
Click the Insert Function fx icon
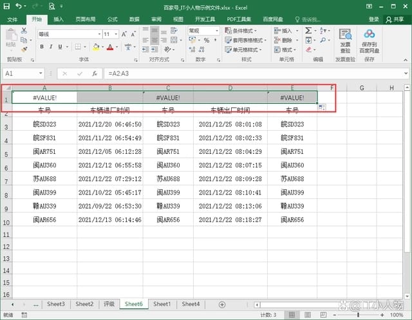[x=95, y=73]
